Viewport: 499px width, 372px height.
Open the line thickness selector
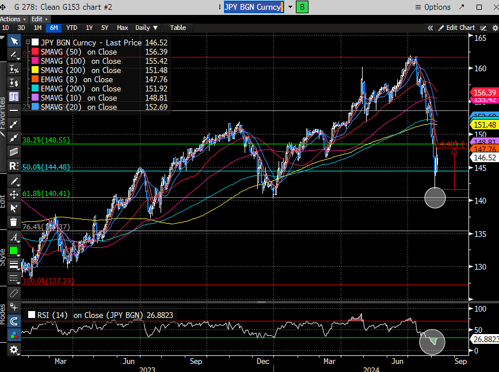(x=14, y=264)
